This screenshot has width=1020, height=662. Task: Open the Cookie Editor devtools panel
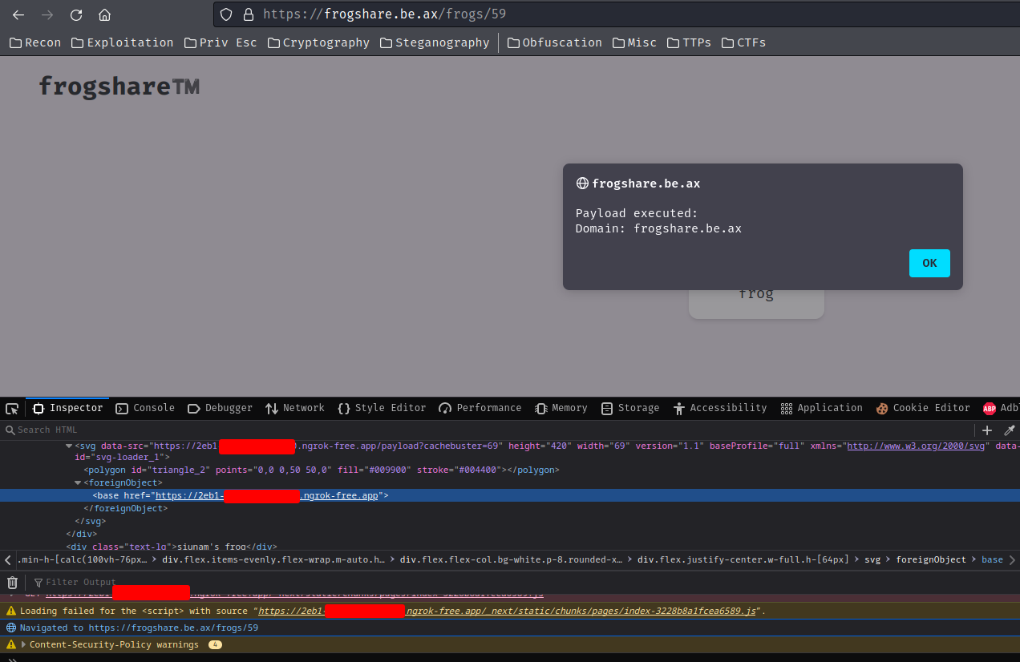point(923,408)
